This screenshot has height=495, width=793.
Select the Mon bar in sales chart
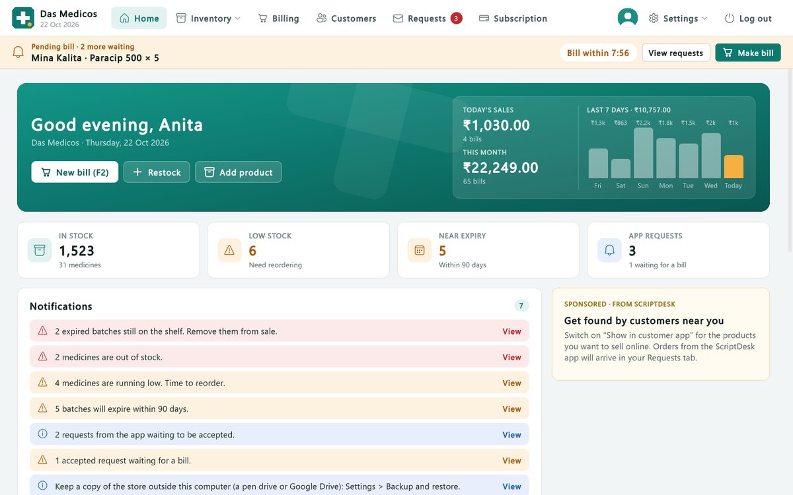[x=666, y=158]
